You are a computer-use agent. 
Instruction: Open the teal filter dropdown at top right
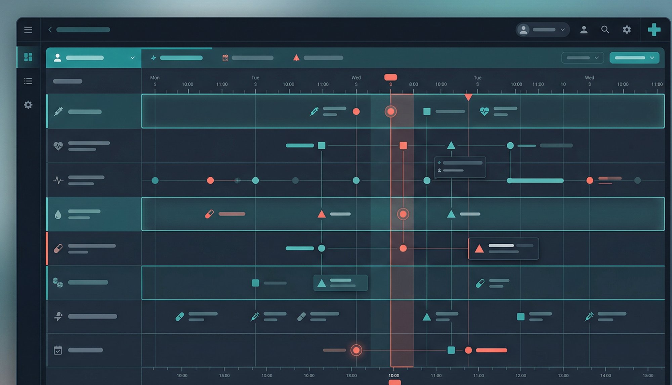pyautogui.click(x=634, y=57)
